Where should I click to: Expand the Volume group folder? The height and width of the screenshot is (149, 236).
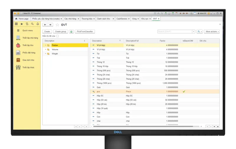pos(45,49)
